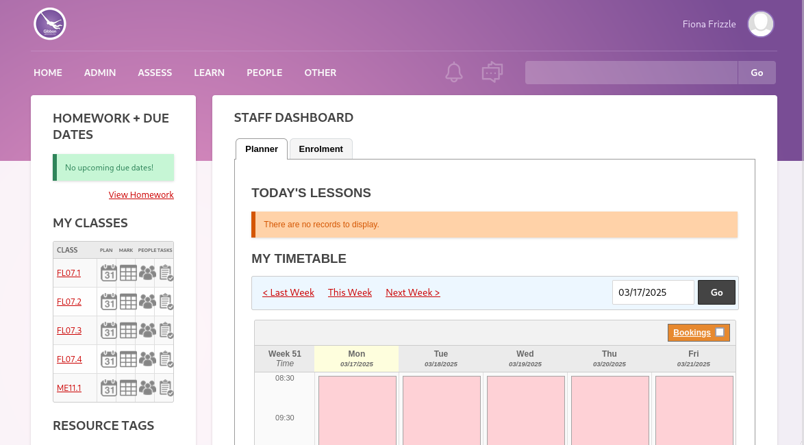Open the FL07.2 class link

coord(71,301)
